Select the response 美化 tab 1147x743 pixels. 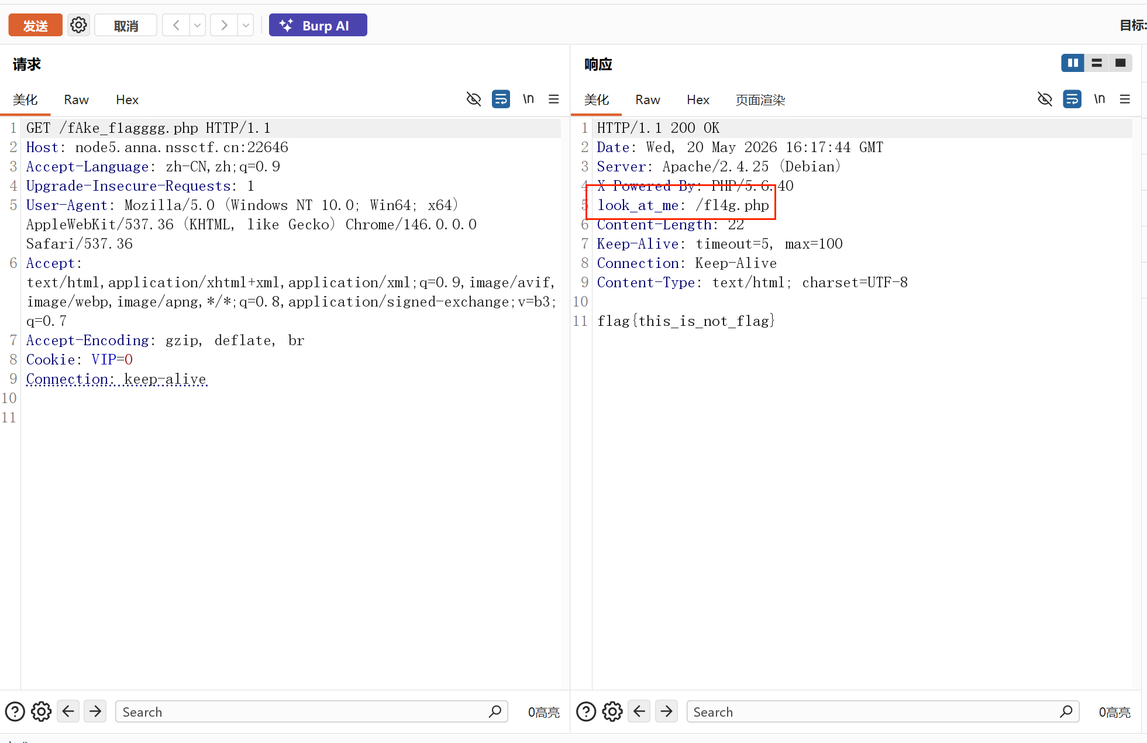point(597,99)
